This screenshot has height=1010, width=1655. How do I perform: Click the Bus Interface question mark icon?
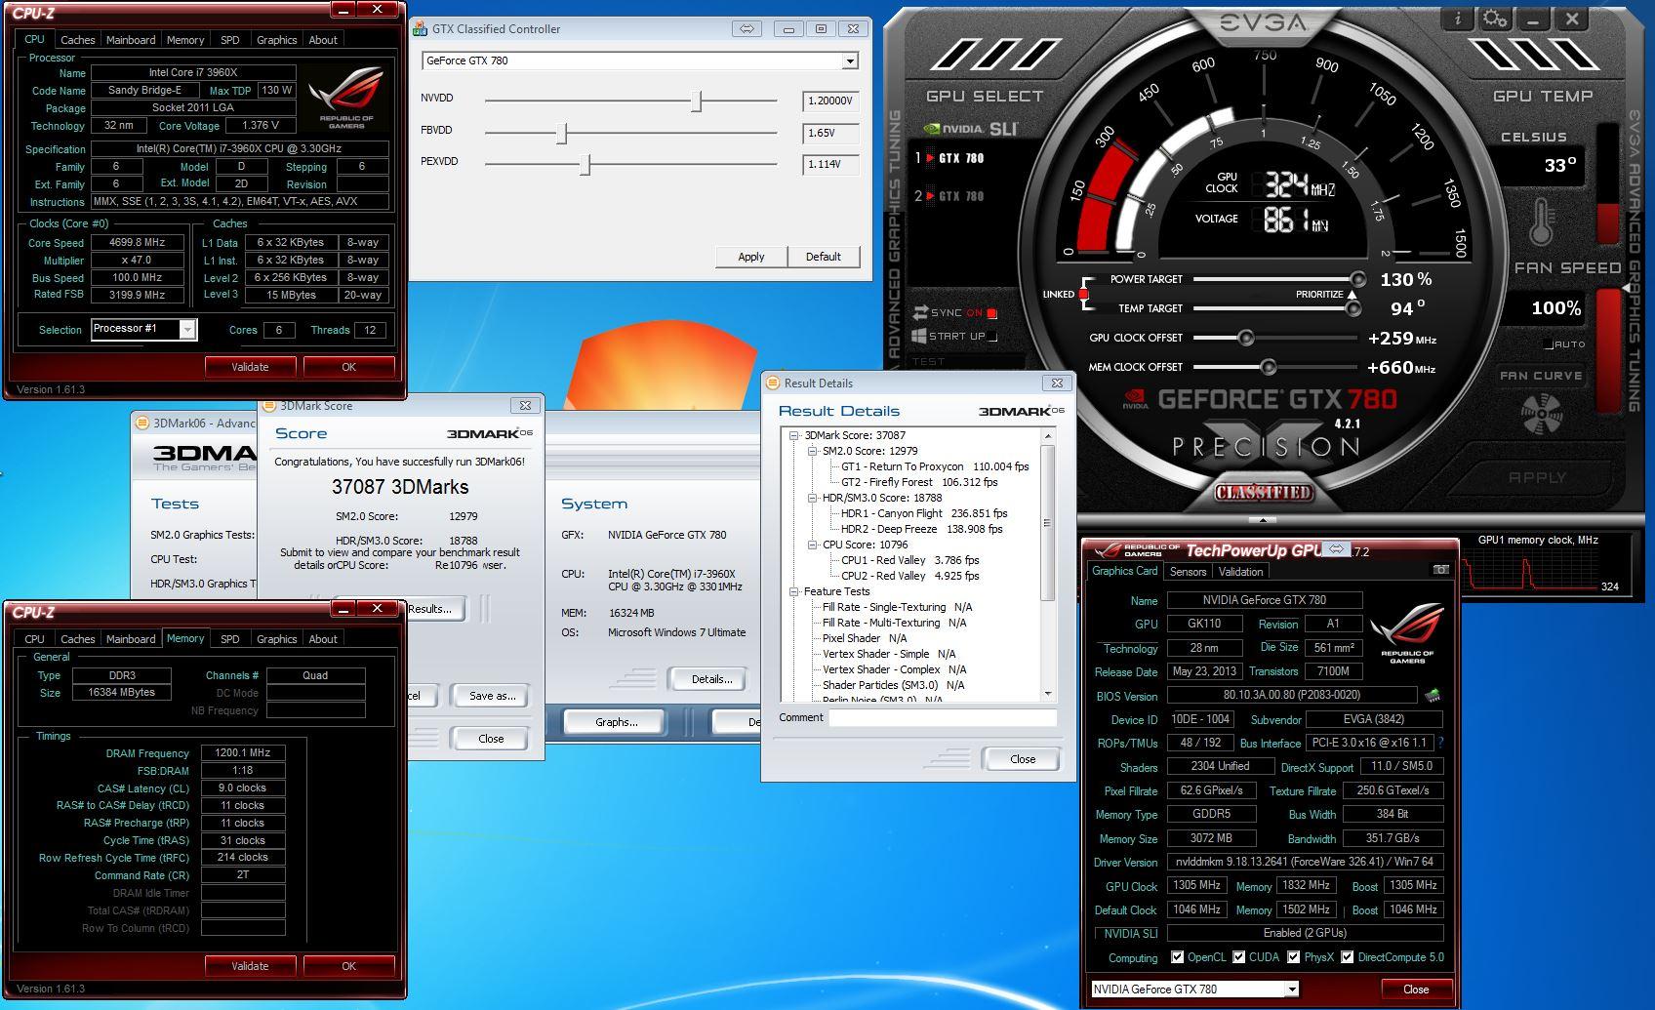click(x=1440, y=743)
